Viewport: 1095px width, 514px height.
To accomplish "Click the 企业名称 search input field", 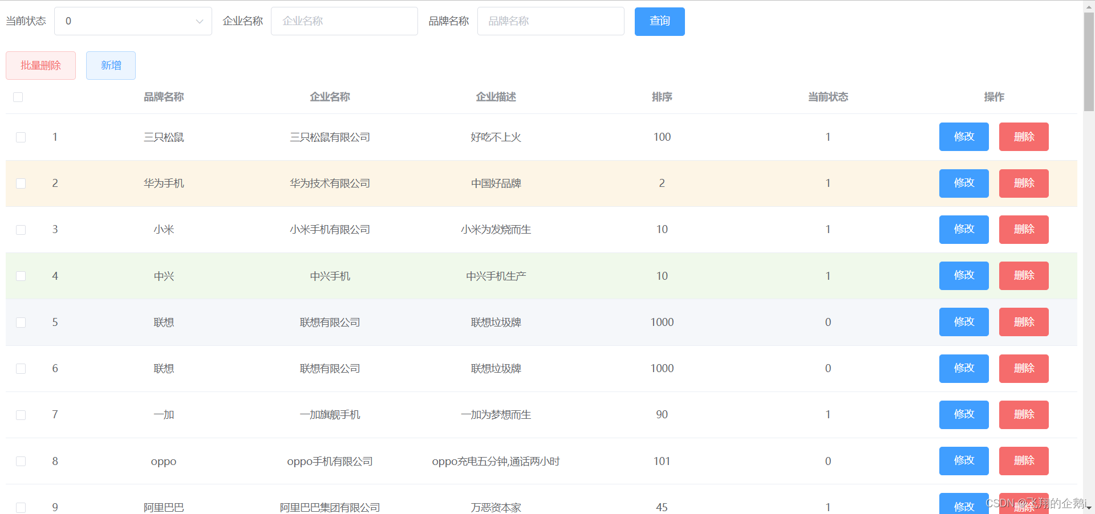I will tap(344, 21).
